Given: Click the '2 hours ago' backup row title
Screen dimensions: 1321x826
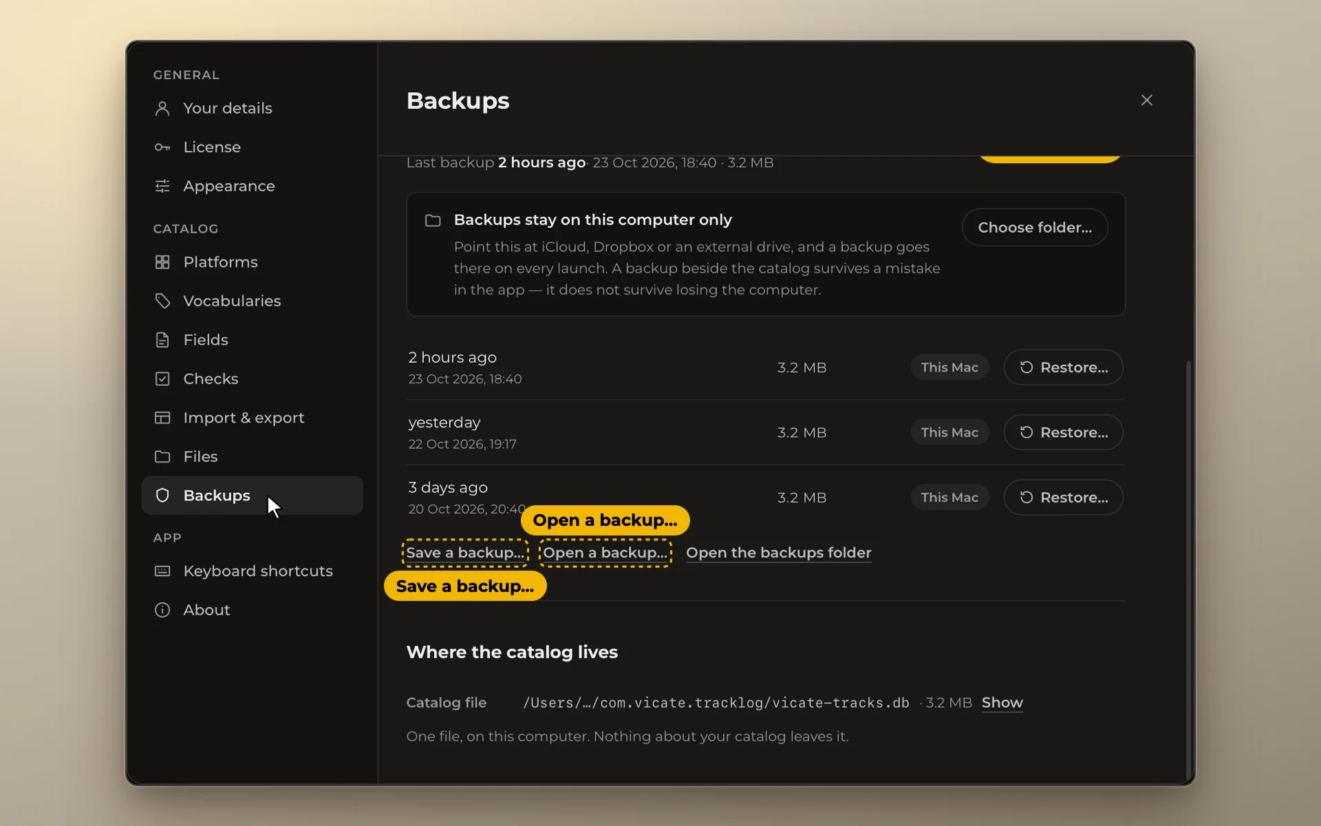Looking at the screenshot, I should (452, 357).
